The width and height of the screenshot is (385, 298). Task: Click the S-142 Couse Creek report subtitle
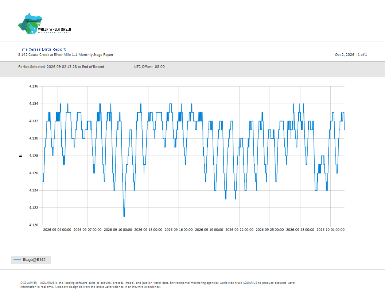point(66,55)
